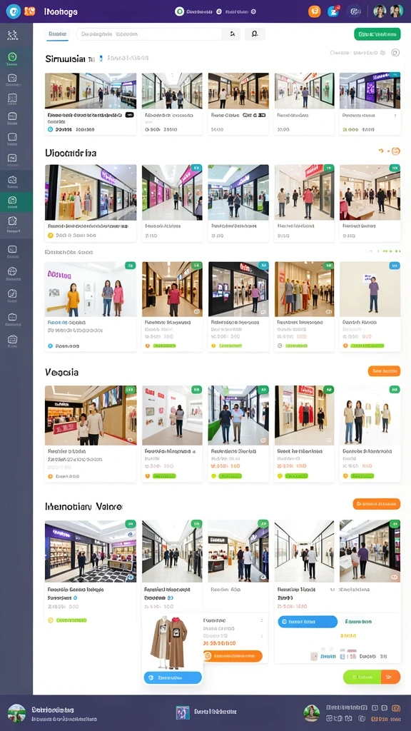Click the green circle icon atop the sidebar

(x=12, y=58)
